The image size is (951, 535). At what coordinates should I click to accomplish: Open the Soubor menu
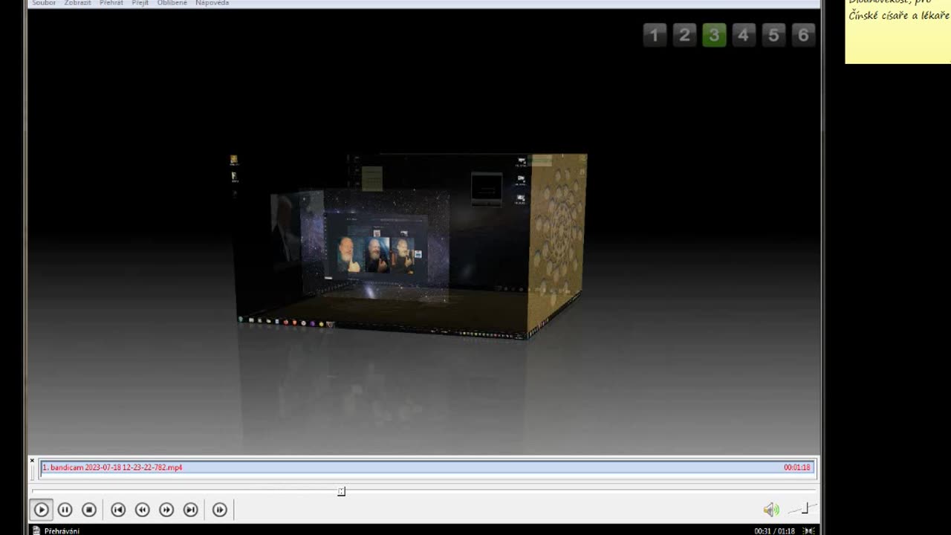(44, 3)
